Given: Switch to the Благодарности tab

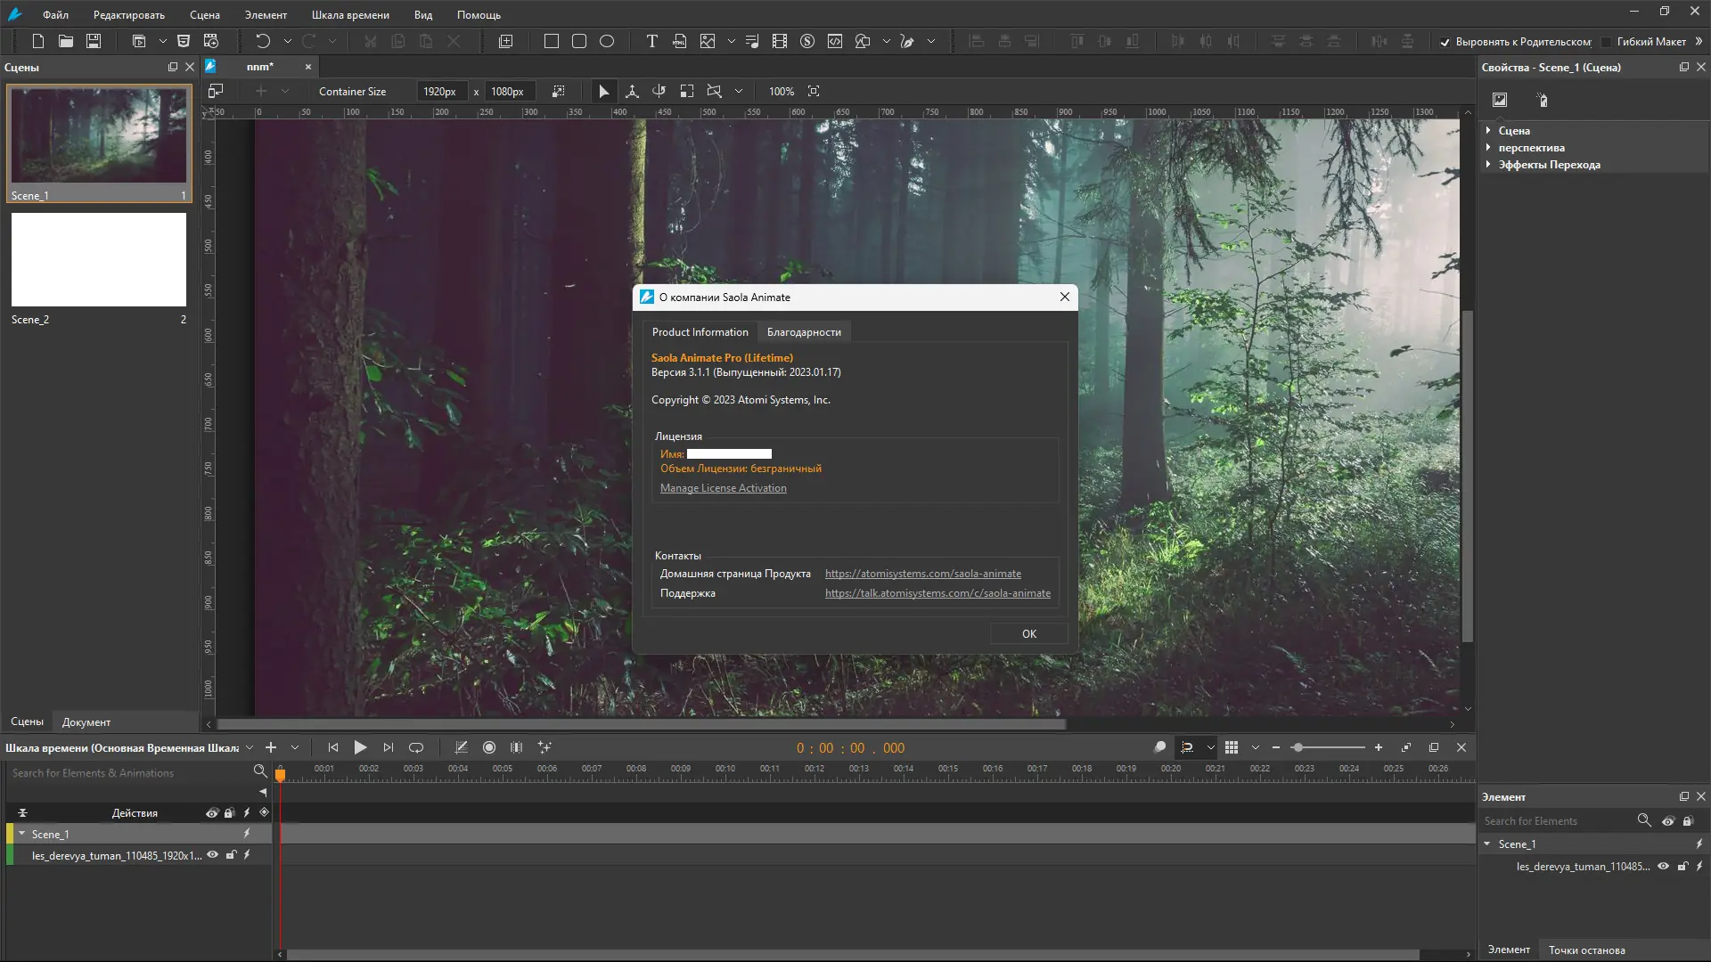Looking at the screenshot, I should tap(804, 332).
